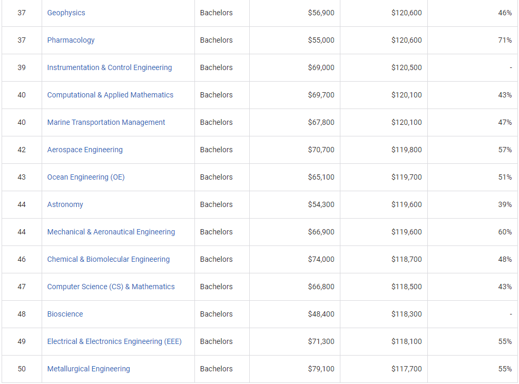The image size is (519, 384).
Task: Open Chemical & Biomolecular Engineering link
Action: click(108, 259)
